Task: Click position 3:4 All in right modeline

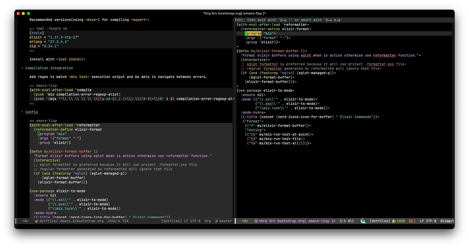Action: [347, 221]
